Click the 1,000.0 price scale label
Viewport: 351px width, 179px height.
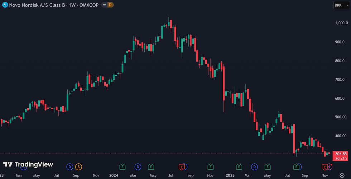click(x=341, y=23)
